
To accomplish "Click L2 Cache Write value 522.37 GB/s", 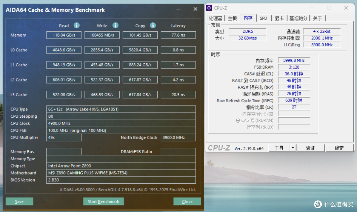I will (x=102, y=80).
